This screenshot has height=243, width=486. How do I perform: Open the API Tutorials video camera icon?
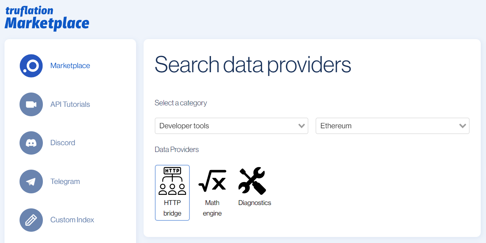[31, 104]
